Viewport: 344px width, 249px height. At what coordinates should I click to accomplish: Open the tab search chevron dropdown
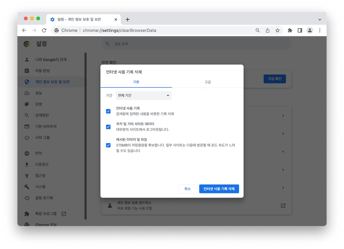320,19
